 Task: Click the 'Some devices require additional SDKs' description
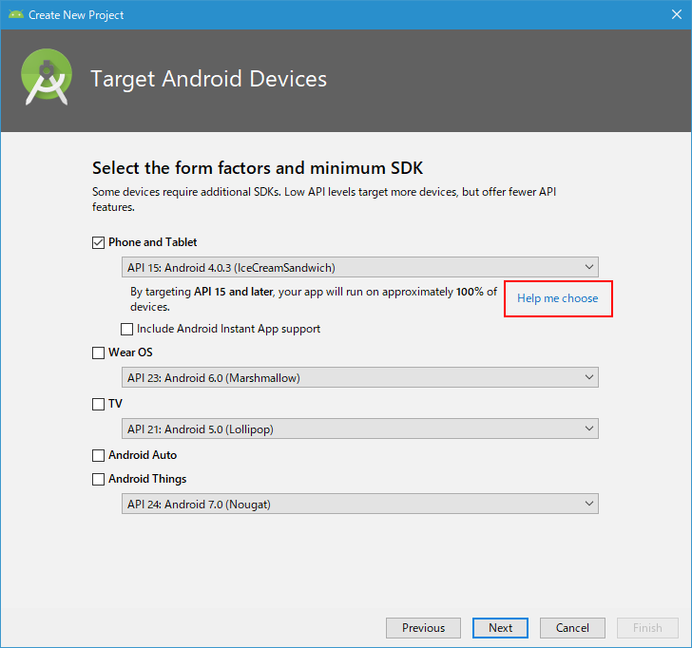point(324,200)
